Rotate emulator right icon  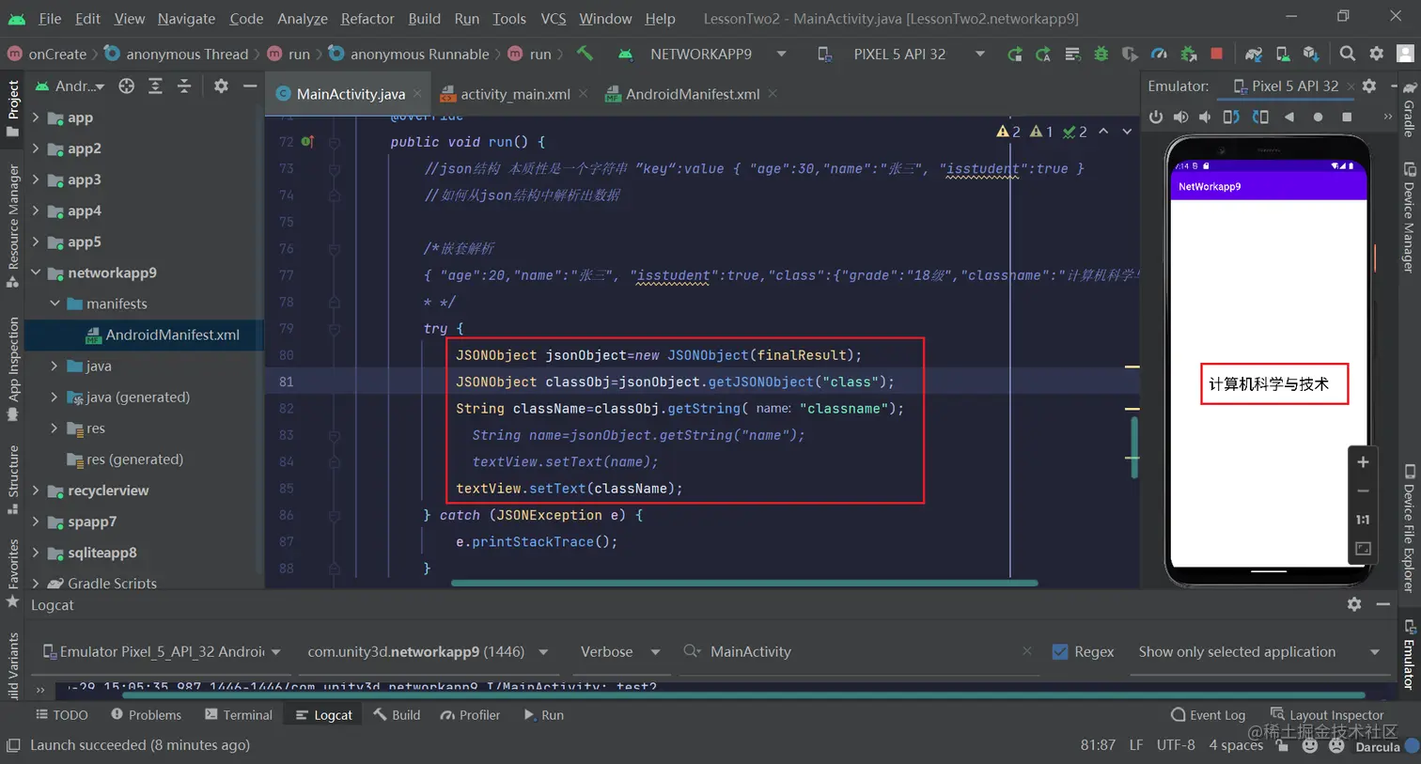1260,117
